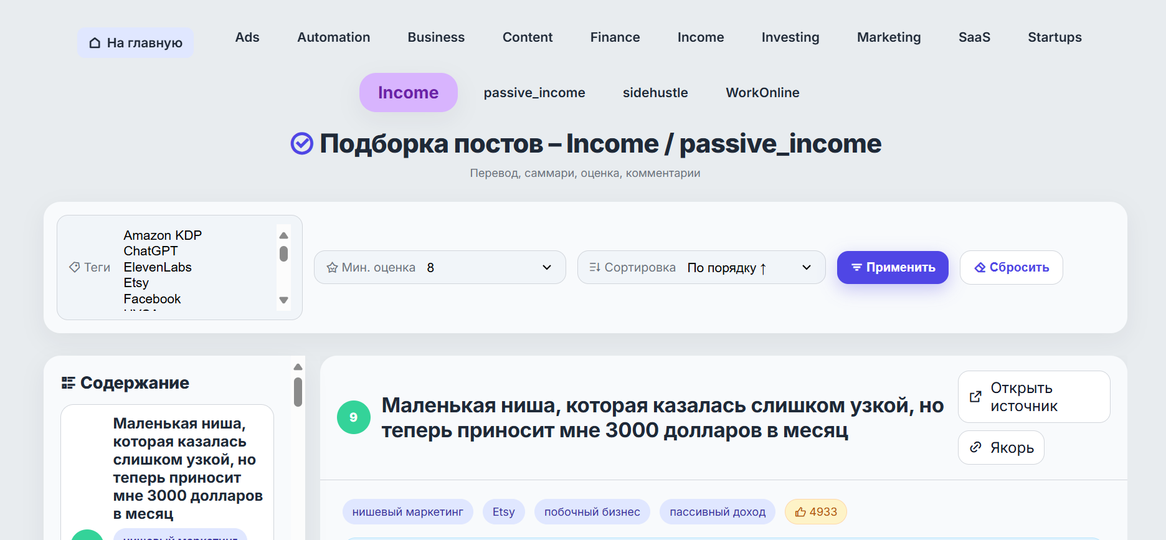Click the verified checkmark icon beside the heading
The width and height of the screenshot is (1166, 540).
tap(302, 144)
